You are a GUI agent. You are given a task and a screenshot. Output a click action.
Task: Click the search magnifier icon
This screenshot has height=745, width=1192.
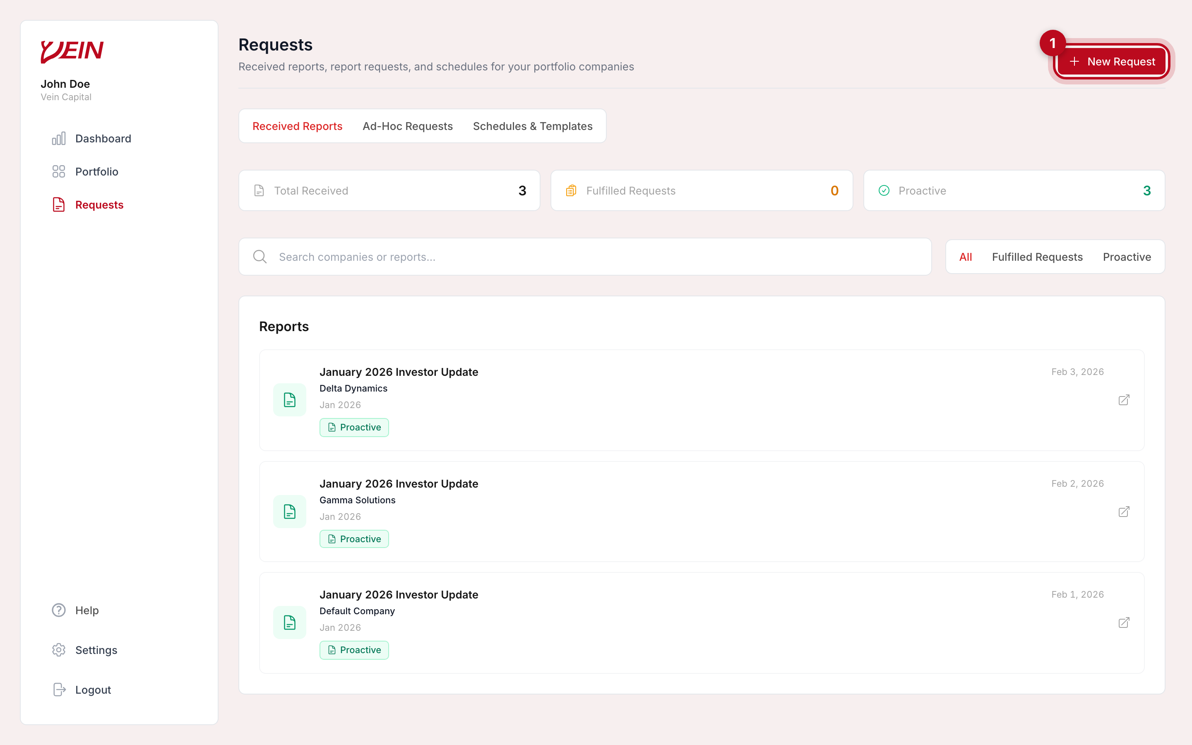click(260, 257)
